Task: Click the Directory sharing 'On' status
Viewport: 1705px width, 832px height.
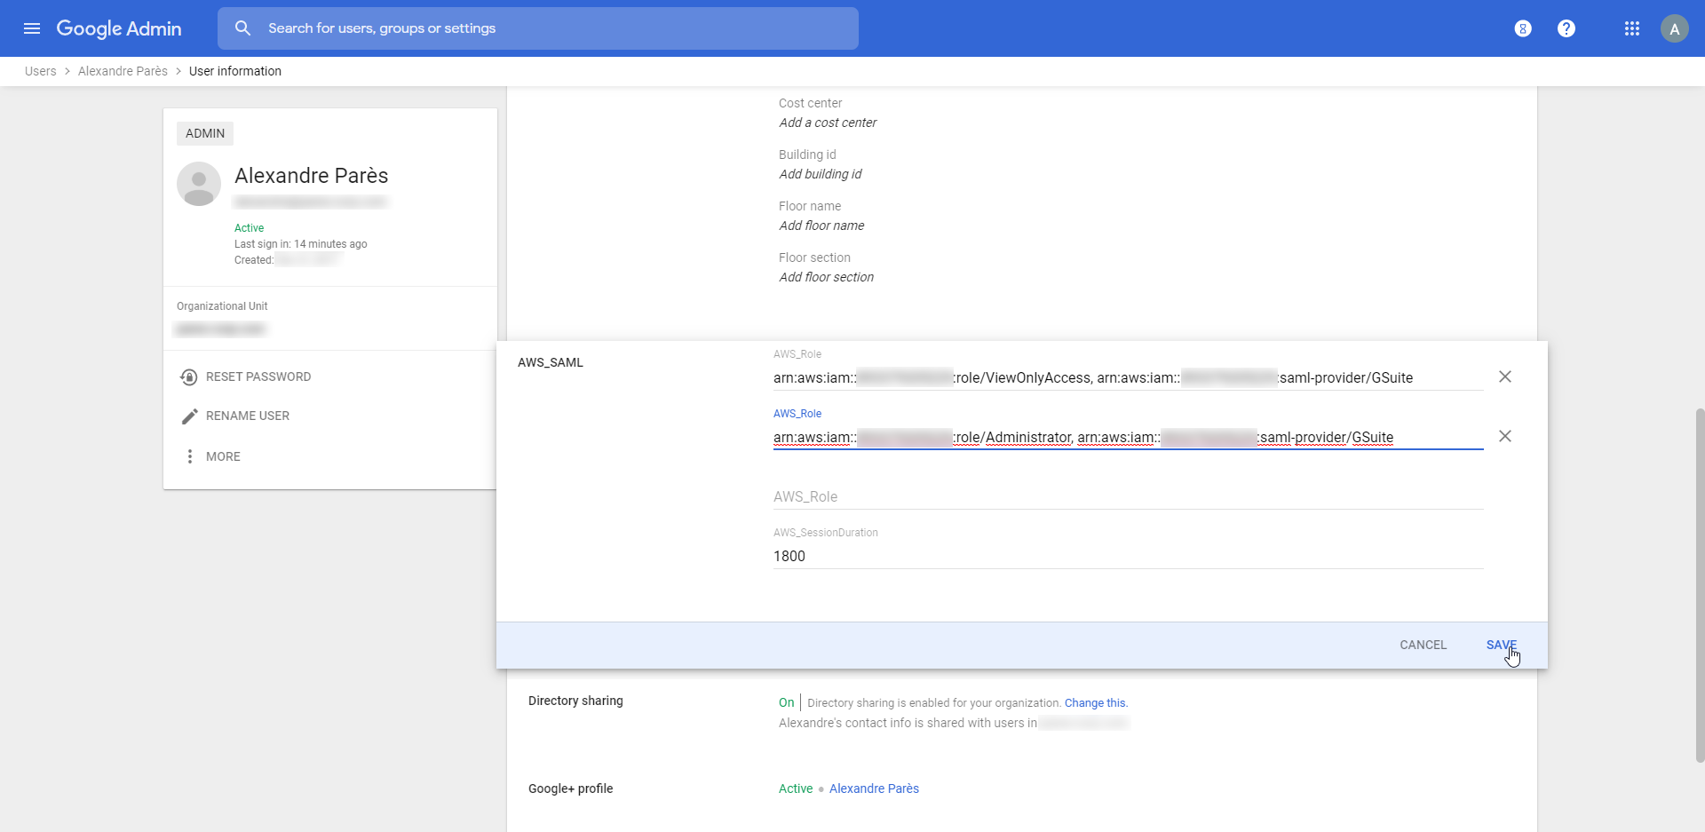Action: tap(786, 702)
